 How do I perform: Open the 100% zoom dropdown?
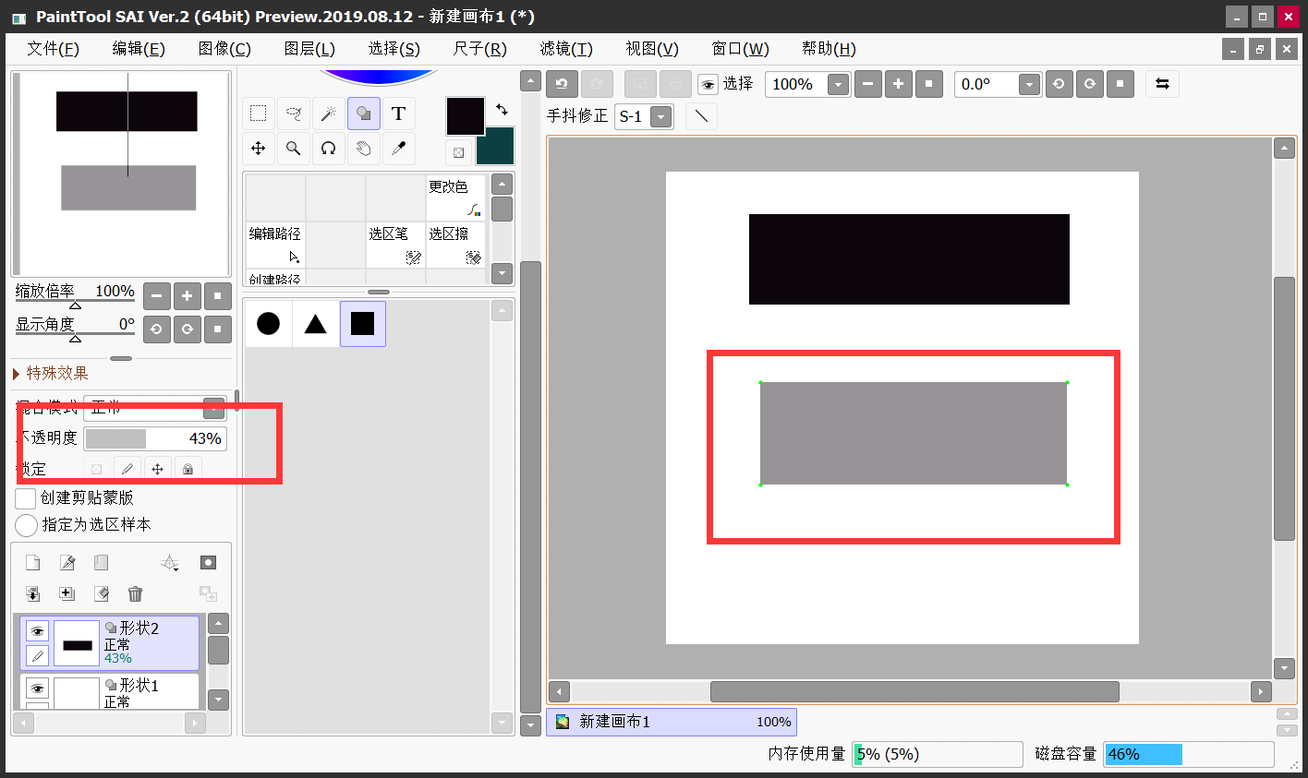point(838,85)
